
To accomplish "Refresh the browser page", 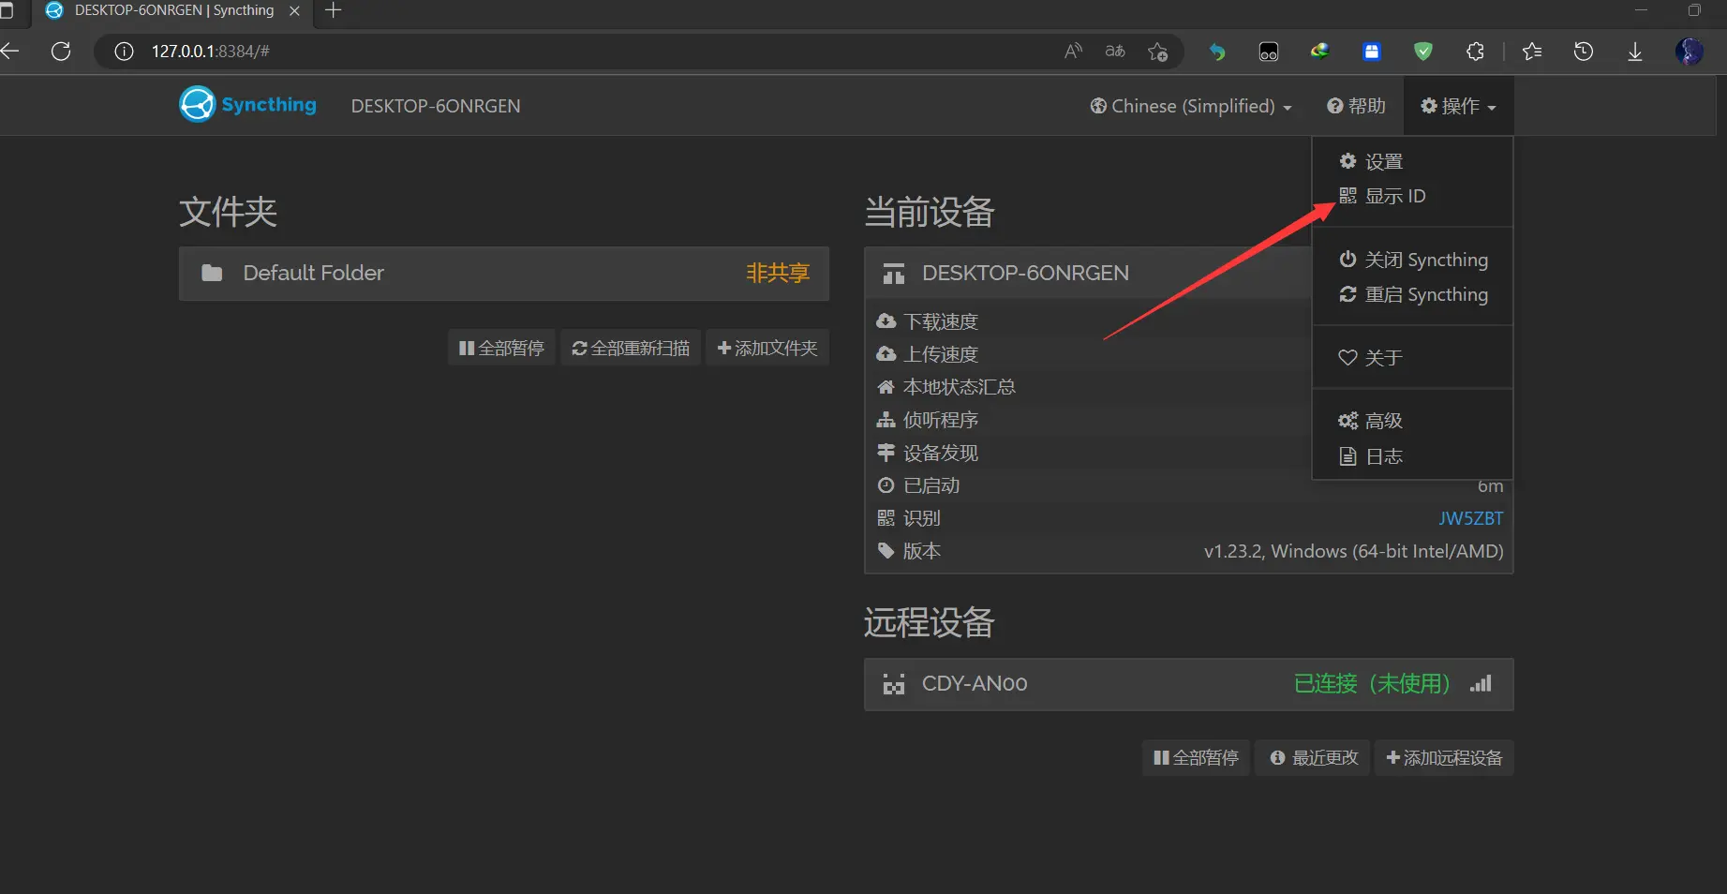I will coord(61,52).
